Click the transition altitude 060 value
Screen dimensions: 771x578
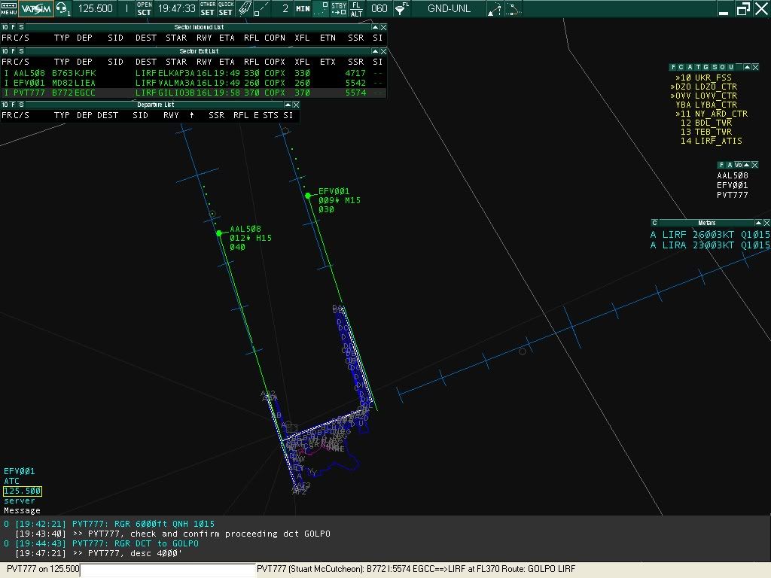click(x=379, y=8)
